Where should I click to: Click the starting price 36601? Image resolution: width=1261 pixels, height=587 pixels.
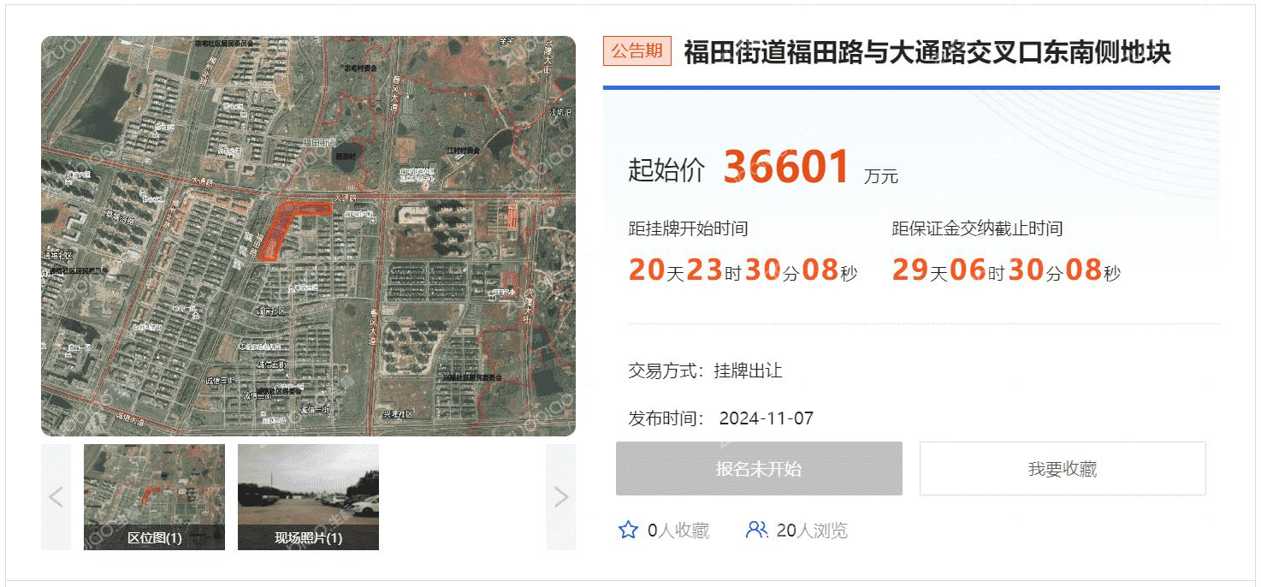(786, 166)
